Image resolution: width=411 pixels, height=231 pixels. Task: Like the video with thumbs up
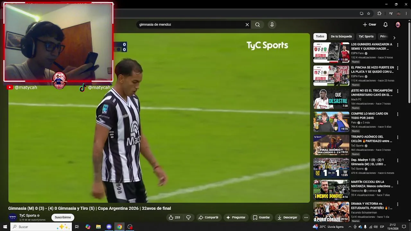tap(174, 218)
